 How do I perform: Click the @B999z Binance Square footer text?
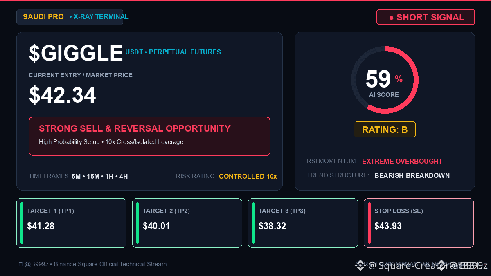pyautogui.click(x=92, y=264)
